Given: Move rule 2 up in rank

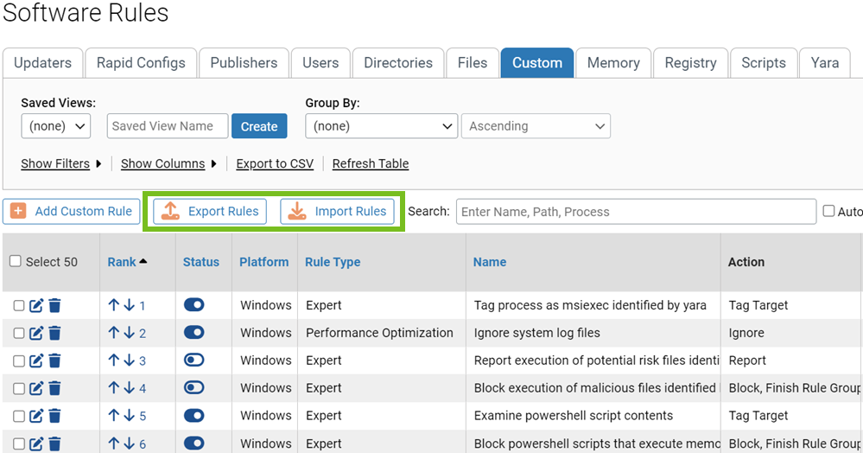Looking at the screenshot, I should point(114,332).
